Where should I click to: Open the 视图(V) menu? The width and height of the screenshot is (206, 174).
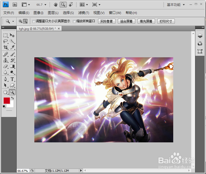99,13
